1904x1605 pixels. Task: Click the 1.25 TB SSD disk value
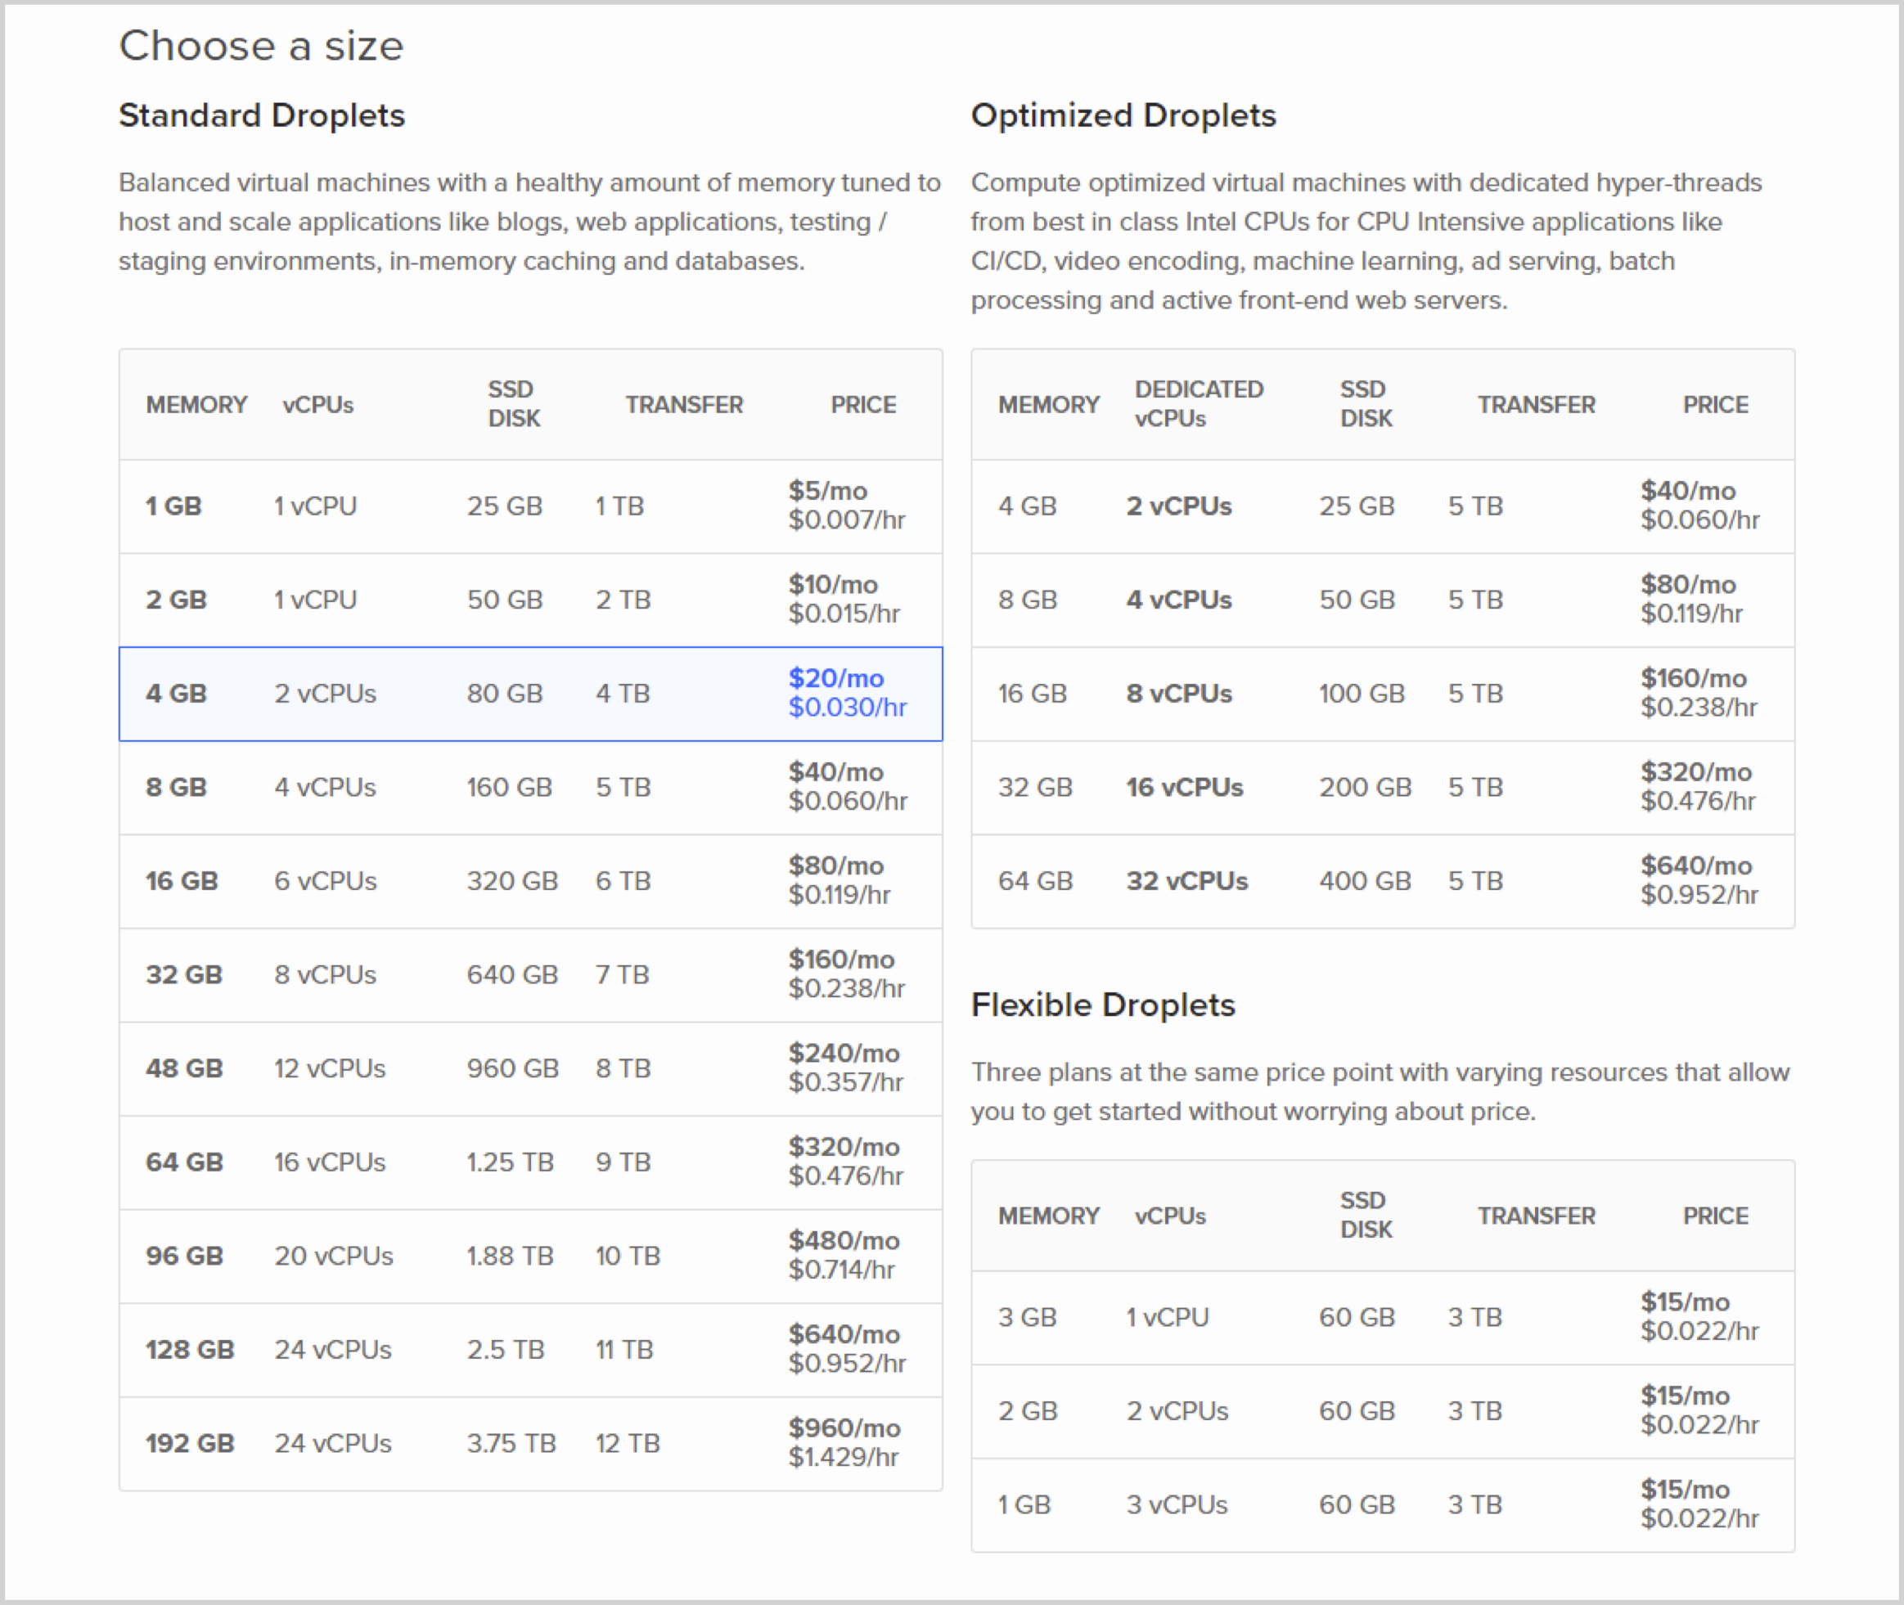(510, 1162)
